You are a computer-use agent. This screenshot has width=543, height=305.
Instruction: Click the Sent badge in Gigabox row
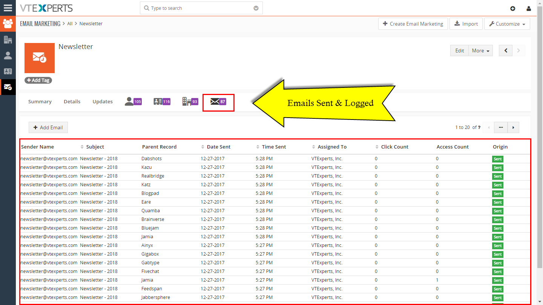pyautogui.click(x=498, y=254)
